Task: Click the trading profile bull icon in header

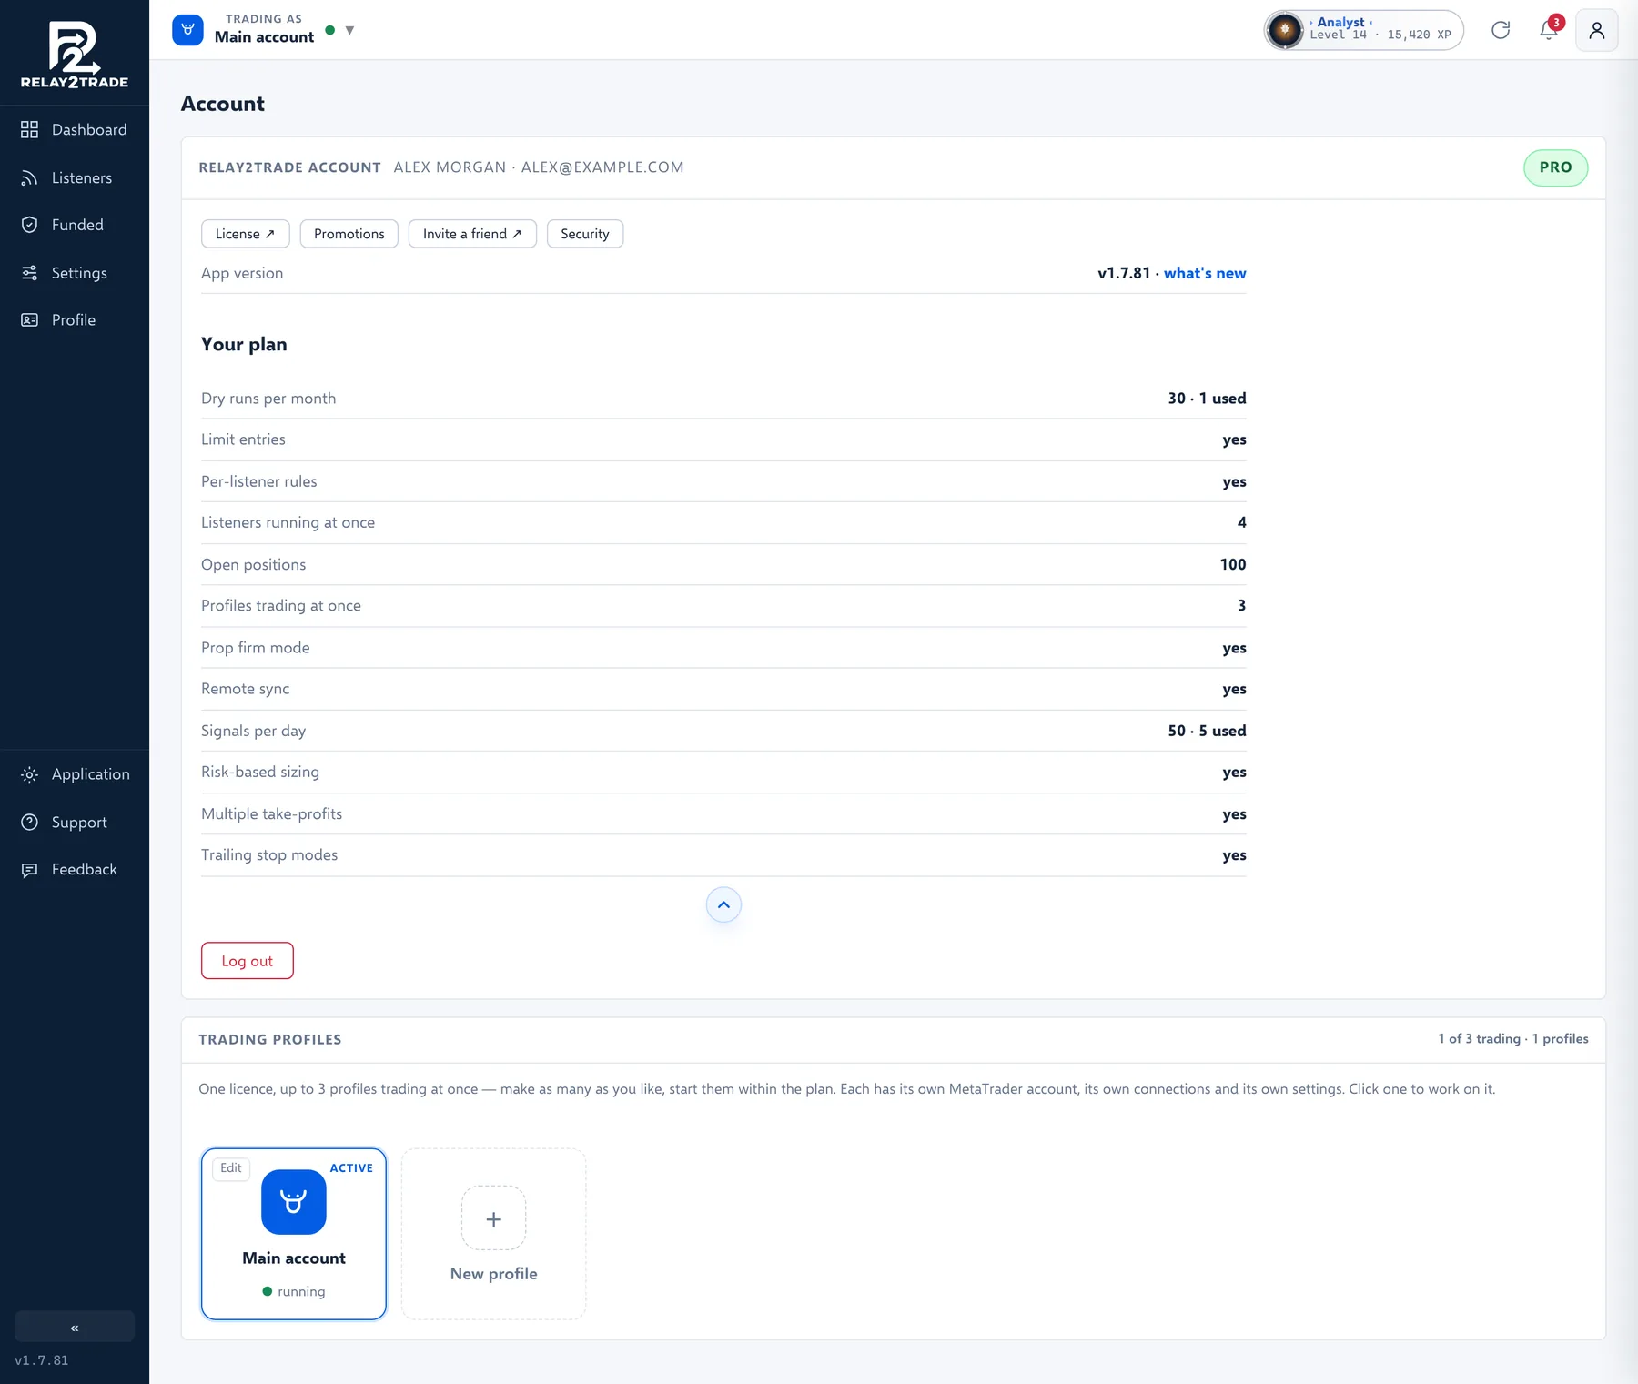Action: pyautogui.click(x=187, y=30)
